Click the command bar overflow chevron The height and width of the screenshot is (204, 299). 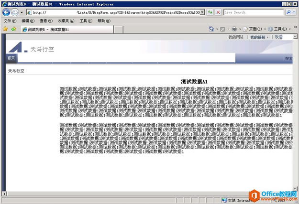(x=295, y=27)
